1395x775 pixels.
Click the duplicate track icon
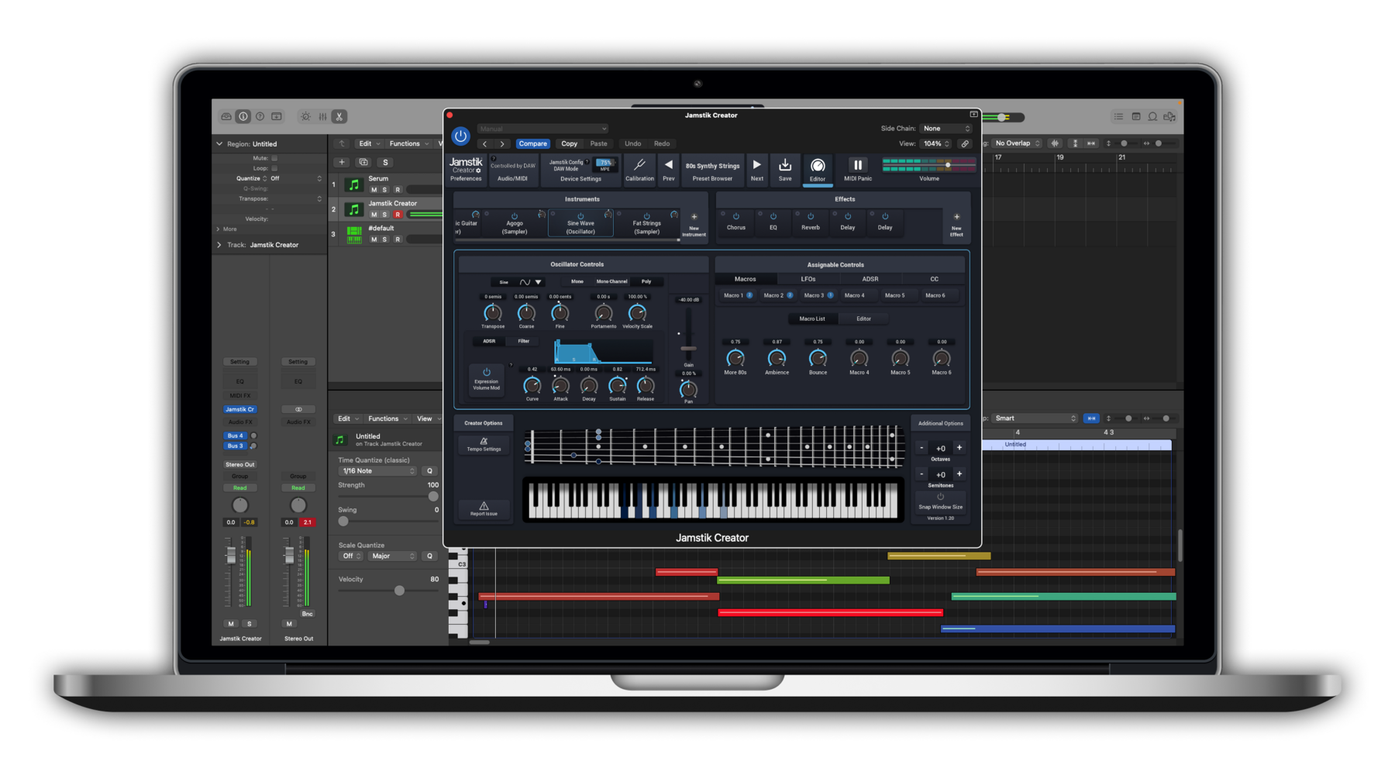point(363,162)
